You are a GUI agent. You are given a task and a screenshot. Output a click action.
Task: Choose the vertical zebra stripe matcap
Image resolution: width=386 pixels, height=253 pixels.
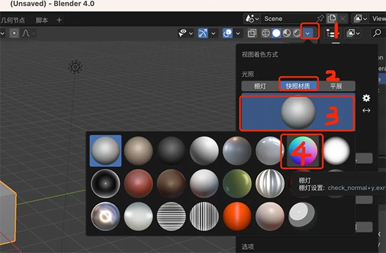204,216
